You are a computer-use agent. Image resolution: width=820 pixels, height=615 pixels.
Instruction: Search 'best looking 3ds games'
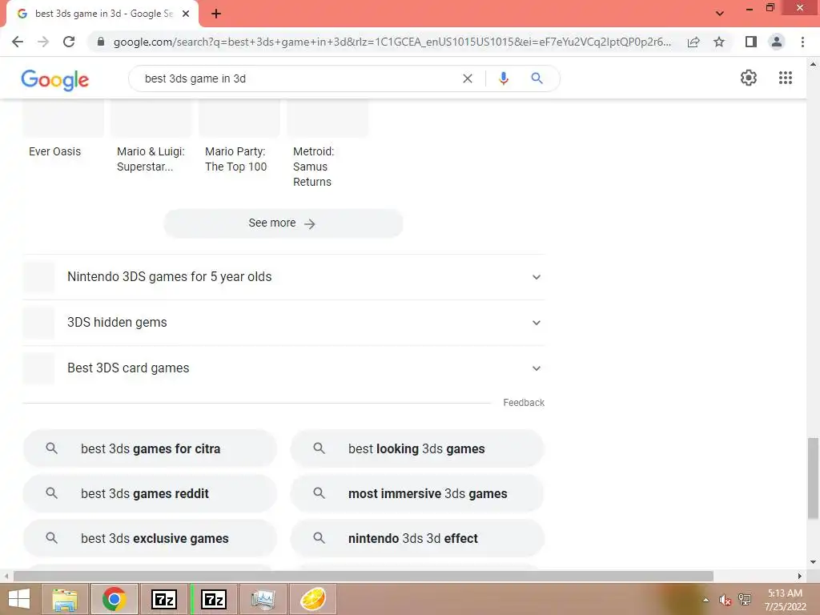coord(417,448)
